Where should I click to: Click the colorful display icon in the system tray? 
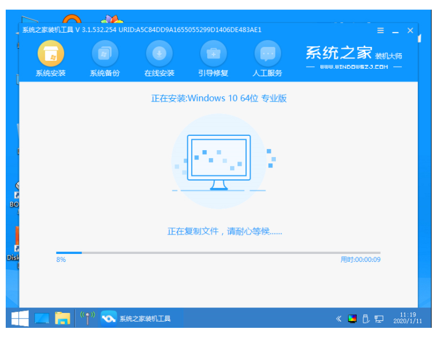coord(352,319)
